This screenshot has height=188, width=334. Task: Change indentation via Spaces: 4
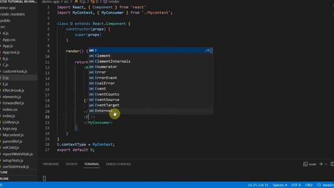[x=280, y=185]
